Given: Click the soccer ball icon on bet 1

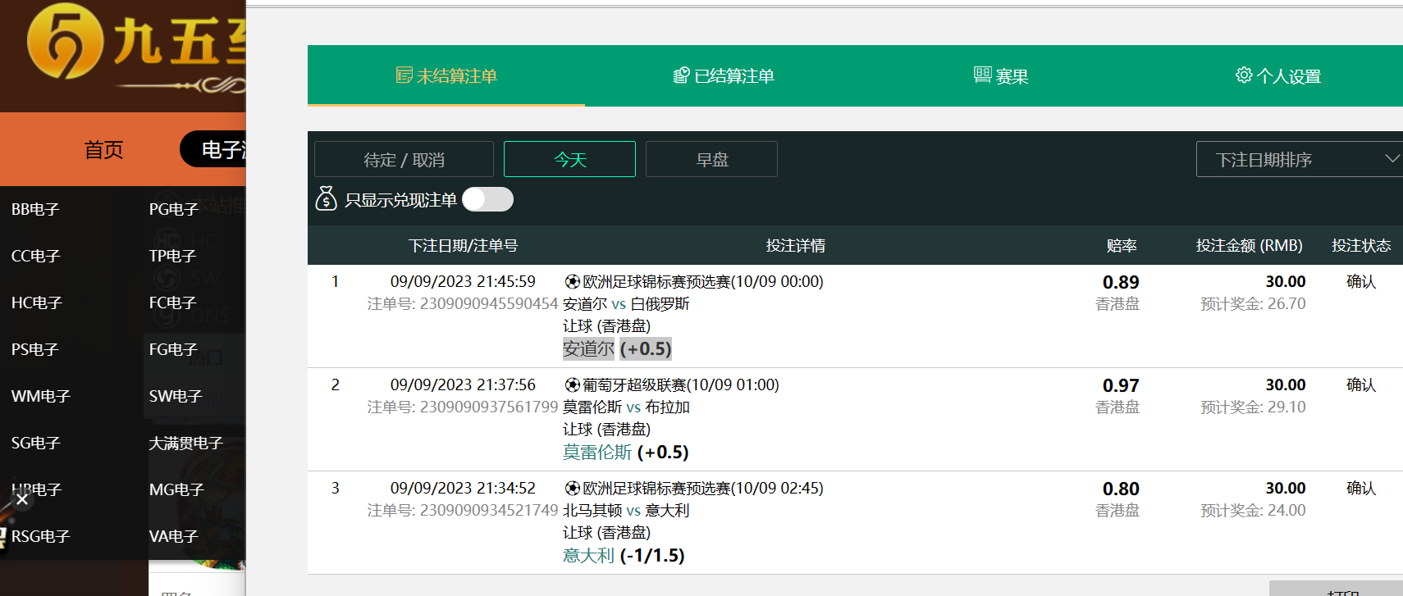Looking at the screenshot, I should pyautogui.click(x=572, y=282).
